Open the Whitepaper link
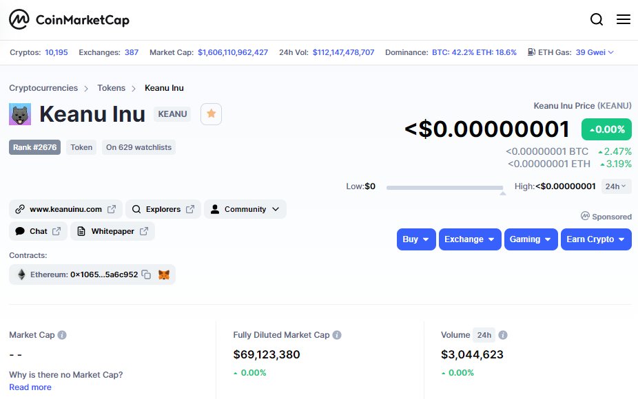The image size is (638, 399). coord(113,231)
